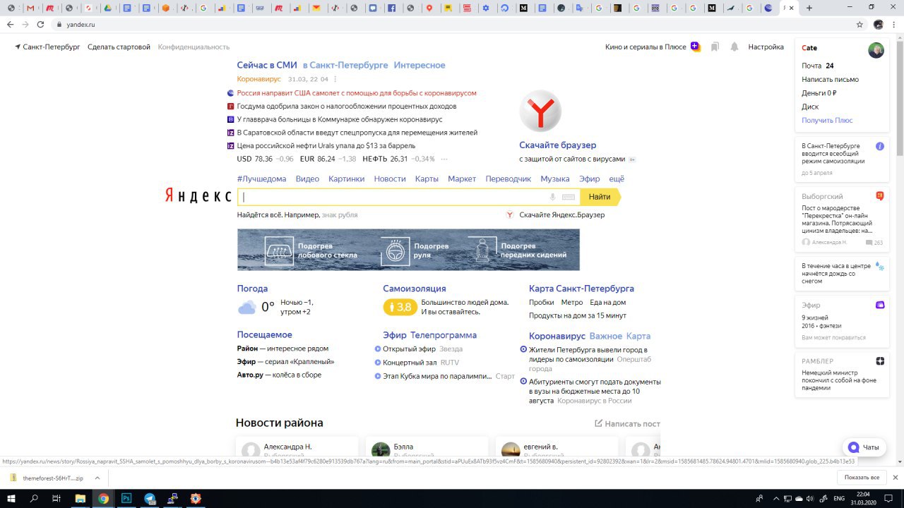The height and width of the screenshot is (508, 904).
Task: Switch news to Интересное tab
Action: [420, 65]
